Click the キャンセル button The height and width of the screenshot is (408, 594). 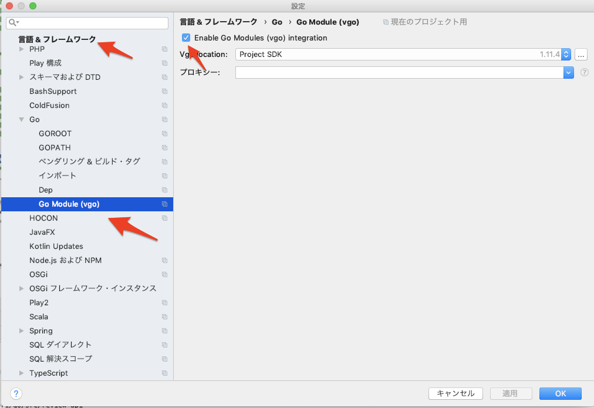[455, 393]
